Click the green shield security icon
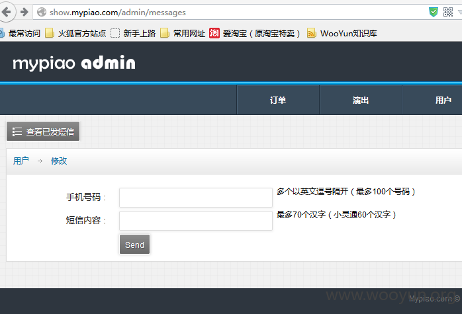Image resolution: width=462 pixels, height=314 pixels. click(x=434, y=12)
